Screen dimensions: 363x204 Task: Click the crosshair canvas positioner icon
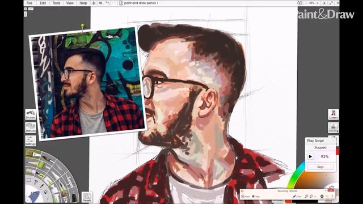click(x=94, y=3)
